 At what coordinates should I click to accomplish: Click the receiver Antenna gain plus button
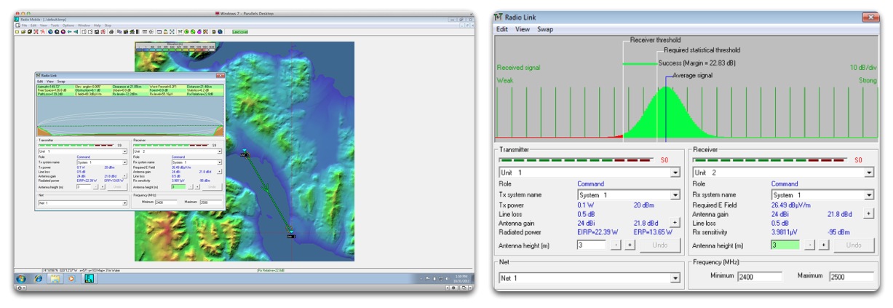(870, 214)
